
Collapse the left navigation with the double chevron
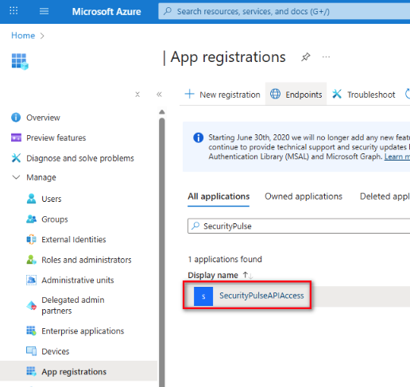[x=159, y=95]
